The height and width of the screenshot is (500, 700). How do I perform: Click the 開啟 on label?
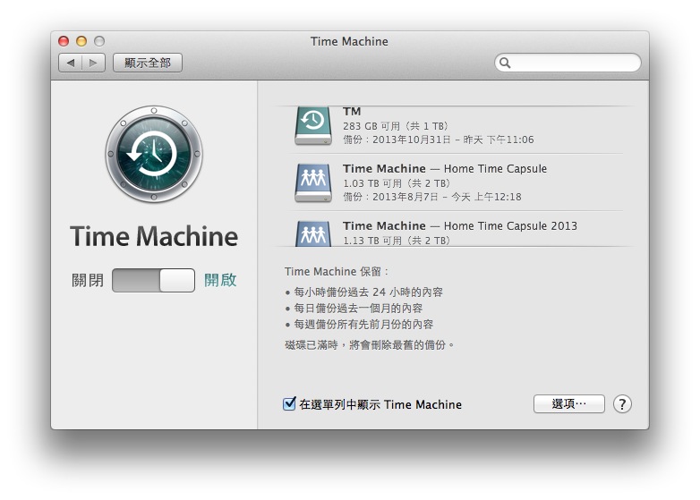pos(220,280)
